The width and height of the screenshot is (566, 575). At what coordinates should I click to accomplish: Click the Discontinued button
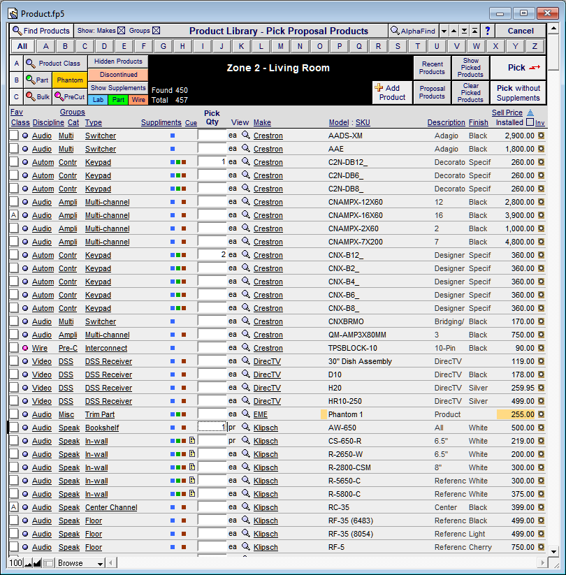(119, 75)
